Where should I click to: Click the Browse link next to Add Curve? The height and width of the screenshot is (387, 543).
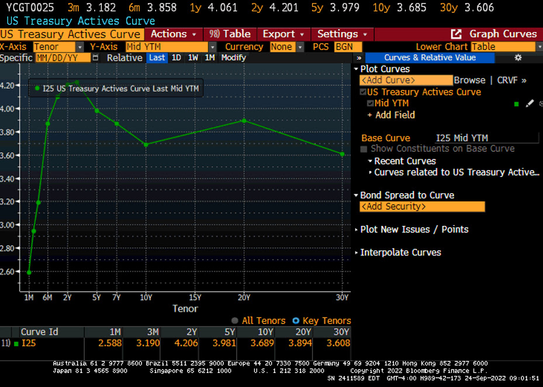(x=469, y=81)
